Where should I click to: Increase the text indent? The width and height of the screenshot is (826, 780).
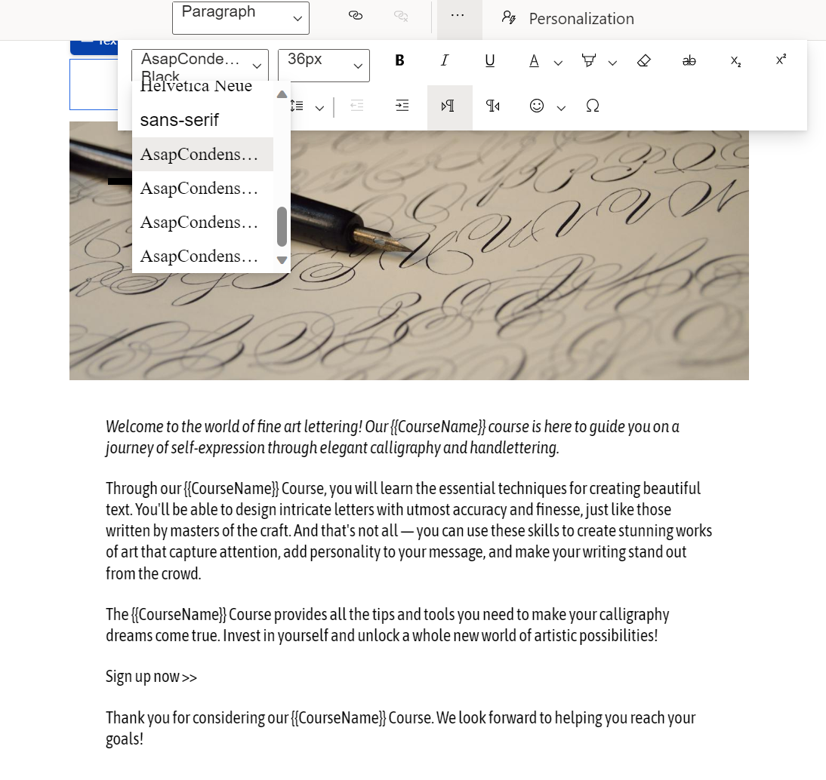click(402, 106)
